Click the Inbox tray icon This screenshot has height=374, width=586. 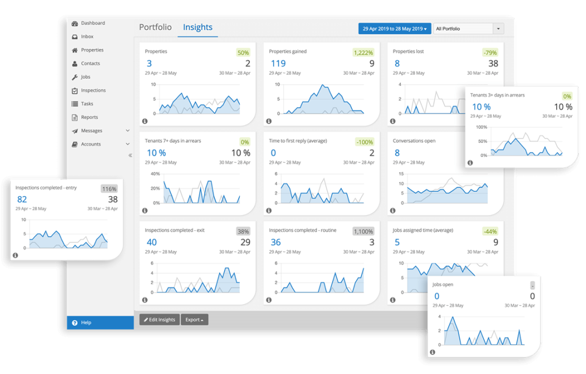point(75,37)
